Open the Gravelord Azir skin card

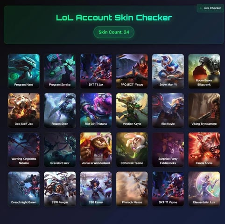click(x=60, y=149)
